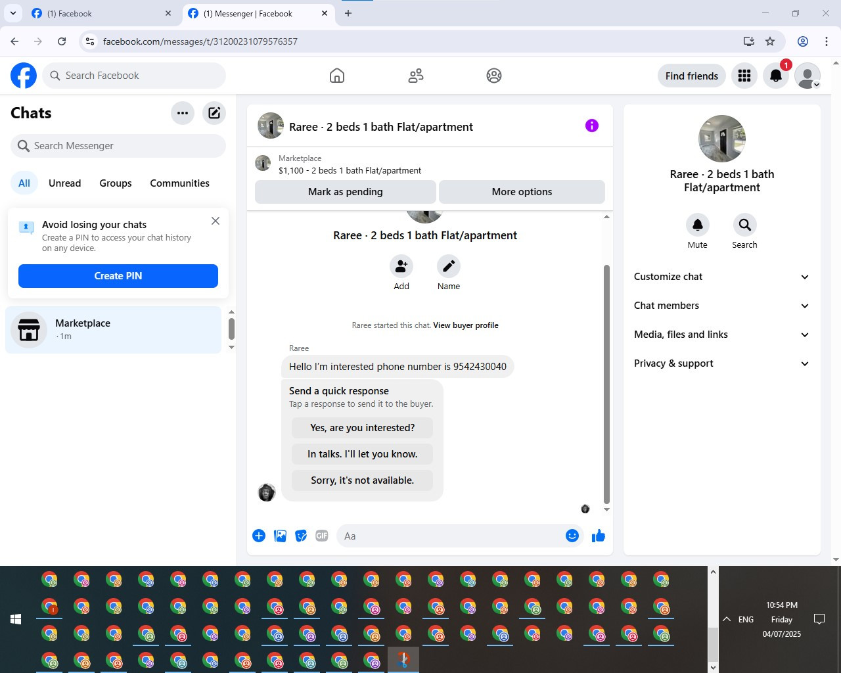The height and width of the screenshot is (673, 841).
Task: Dismiss the Avoid losing your chats card
Action: (216, 221)
